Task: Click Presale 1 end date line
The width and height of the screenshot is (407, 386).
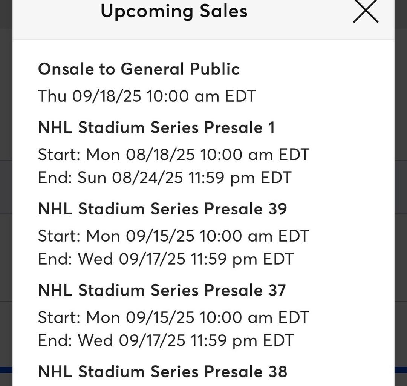Action: coord(165,177)
